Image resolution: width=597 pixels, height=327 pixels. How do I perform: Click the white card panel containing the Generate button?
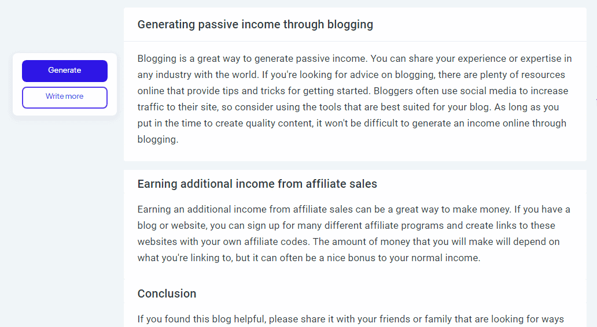[x=65, y=84]
